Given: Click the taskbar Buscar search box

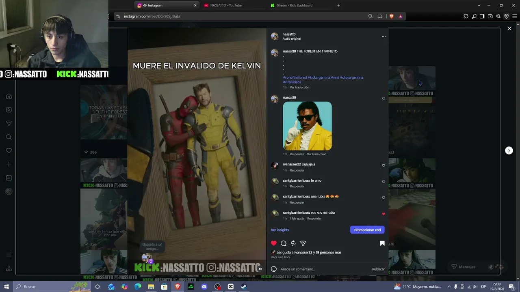Looking at the screenshot, I should tap(53, 287).
